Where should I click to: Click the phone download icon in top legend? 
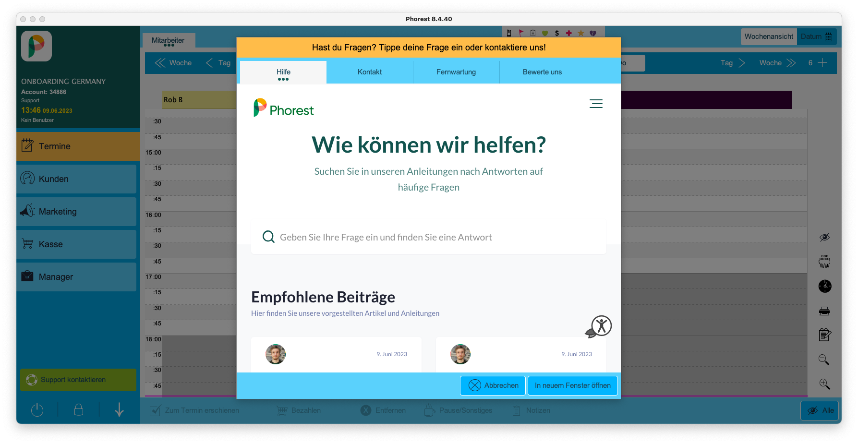(509, 33)
